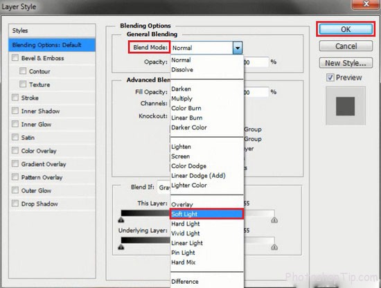Open the Blend If dropdown
The height and width of the screenshot is (288, 381).
pos(163,188)
